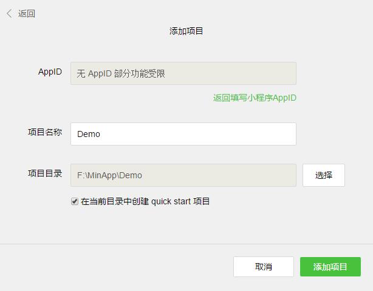Cancel with the 取消 button
The width and height of the screenshot is (373, 291).
click(x=264, y=267)
